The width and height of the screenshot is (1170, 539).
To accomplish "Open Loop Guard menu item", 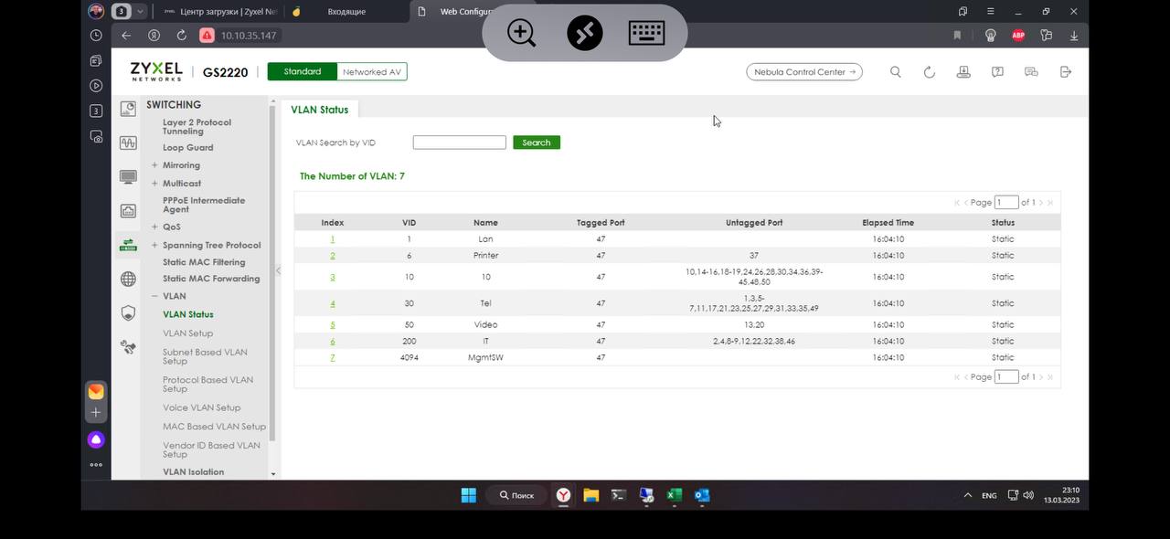I will coord(188,147).
